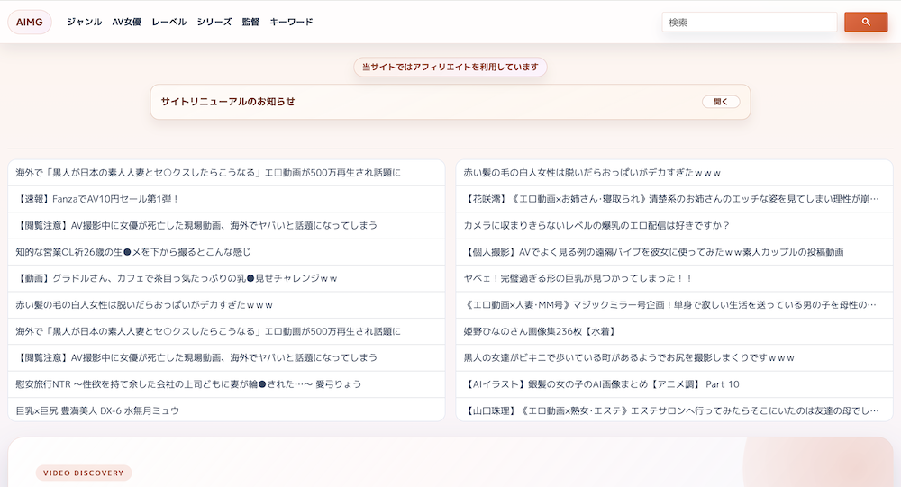Open the 【AIイラスト】銀髪の女の子 Part 10 link
901x487 pixels.
pyautogui.click(x=601, y=384)
